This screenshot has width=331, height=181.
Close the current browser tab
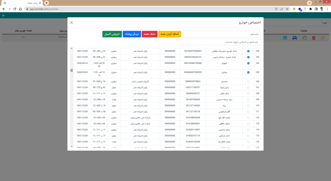40,3
